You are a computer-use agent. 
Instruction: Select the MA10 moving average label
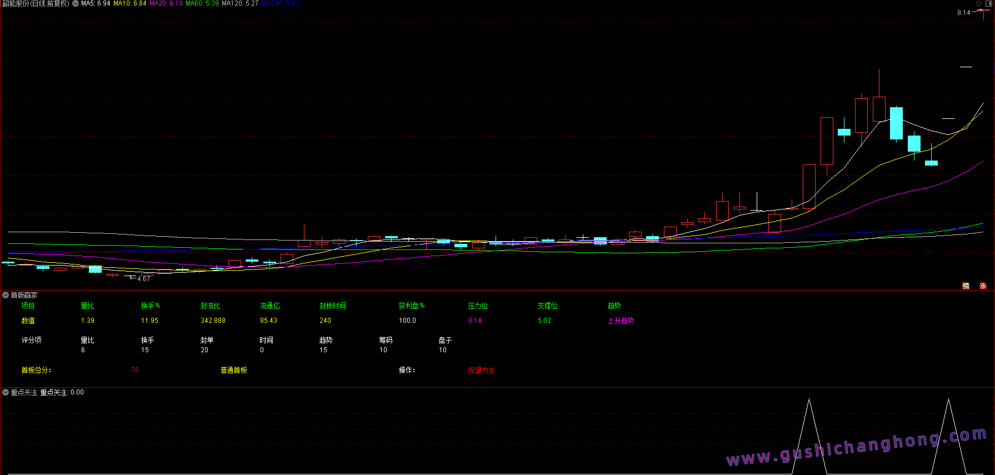[x=129, y=3]
